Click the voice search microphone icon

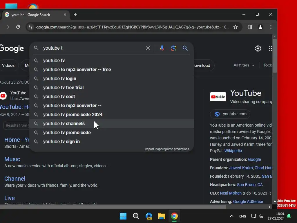162,48
